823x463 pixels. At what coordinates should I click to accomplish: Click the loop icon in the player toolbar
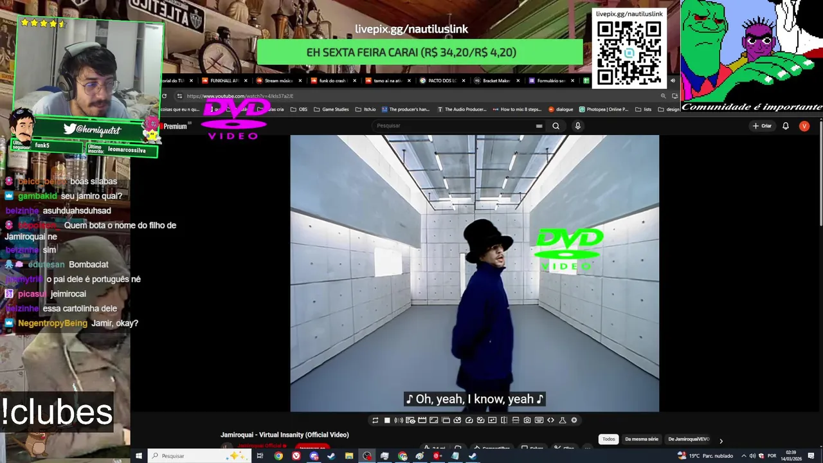click(375, 421)
